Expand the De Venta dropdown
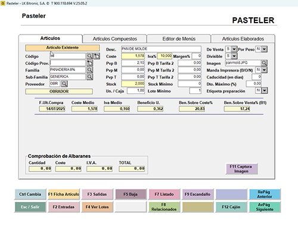 (x=234, y=49)
